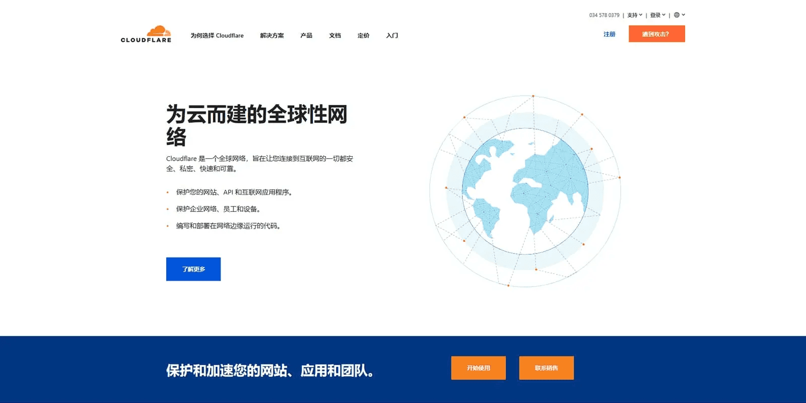The width and height of the screenshot is (806, 403).
Task: Click the heading 为云而建的全球性网络
Action: (x=257, y=125)
